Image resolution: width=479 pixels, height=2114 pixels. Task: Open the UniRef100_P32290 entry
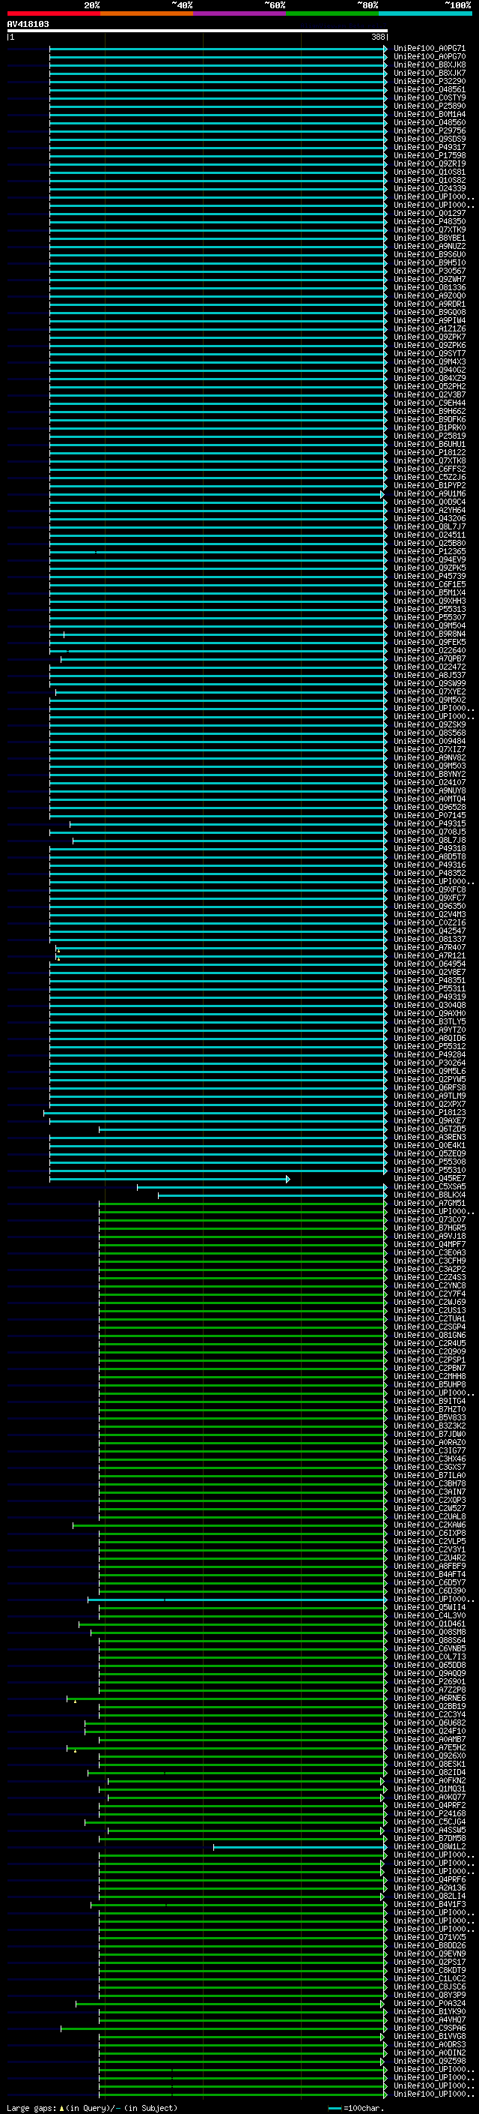coord(429,81)
